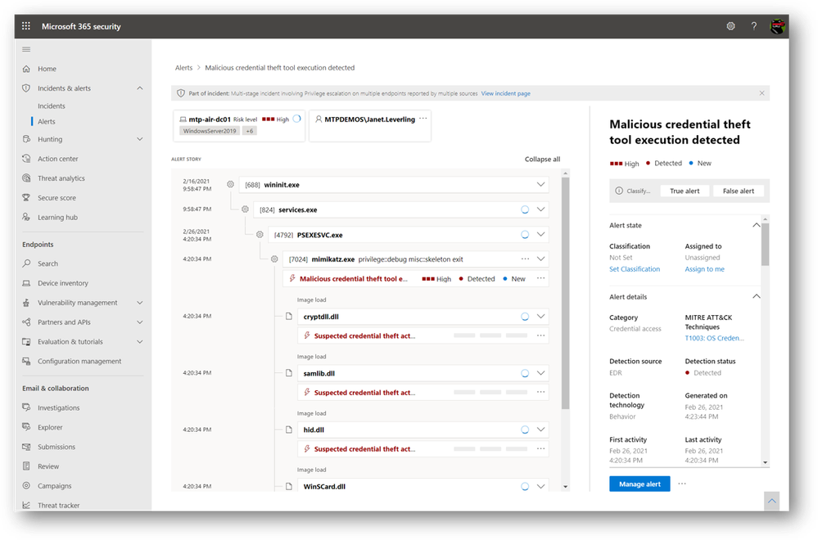Expand the PSEXESVC.exe process details
This screenshot has width=818, height=540.
point(541,235)
